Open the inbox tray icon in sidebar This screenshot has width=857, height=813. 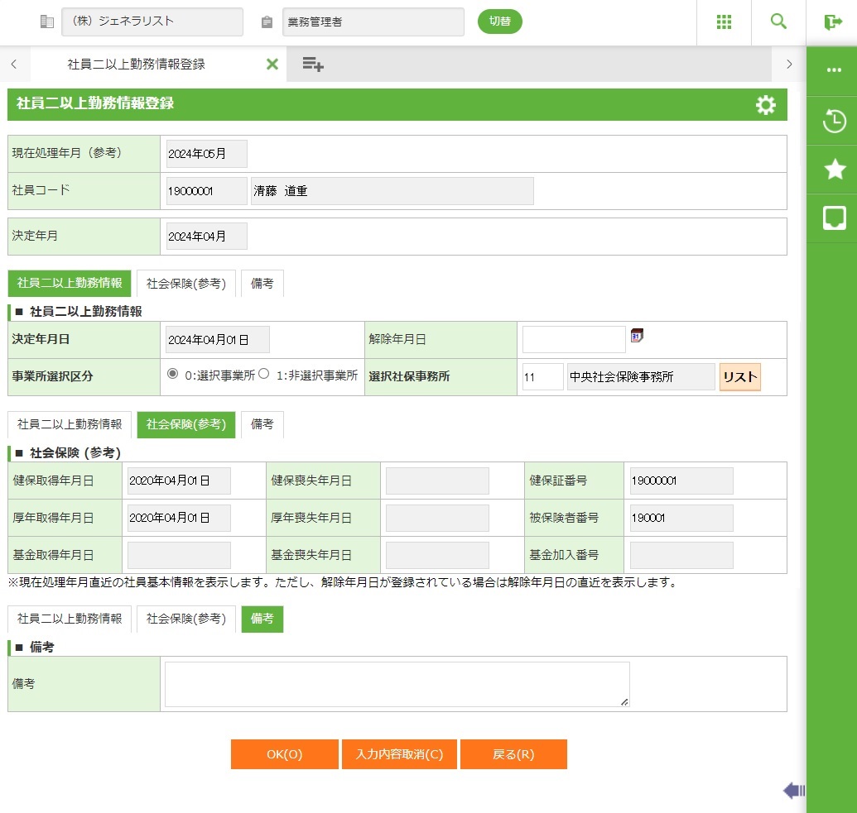pos(834,218)
